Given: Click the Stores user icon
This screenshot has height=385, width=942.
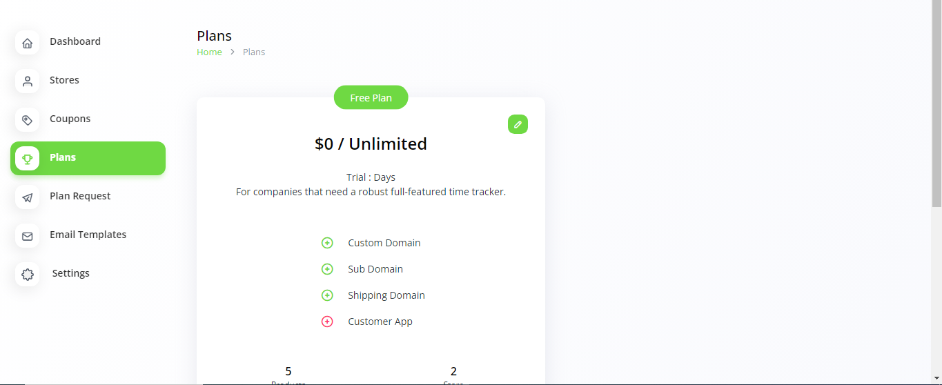Looking at the screenshot, I should [27, 81].
